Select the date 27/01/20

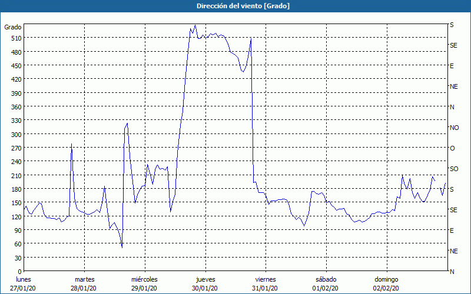(23, 288)
